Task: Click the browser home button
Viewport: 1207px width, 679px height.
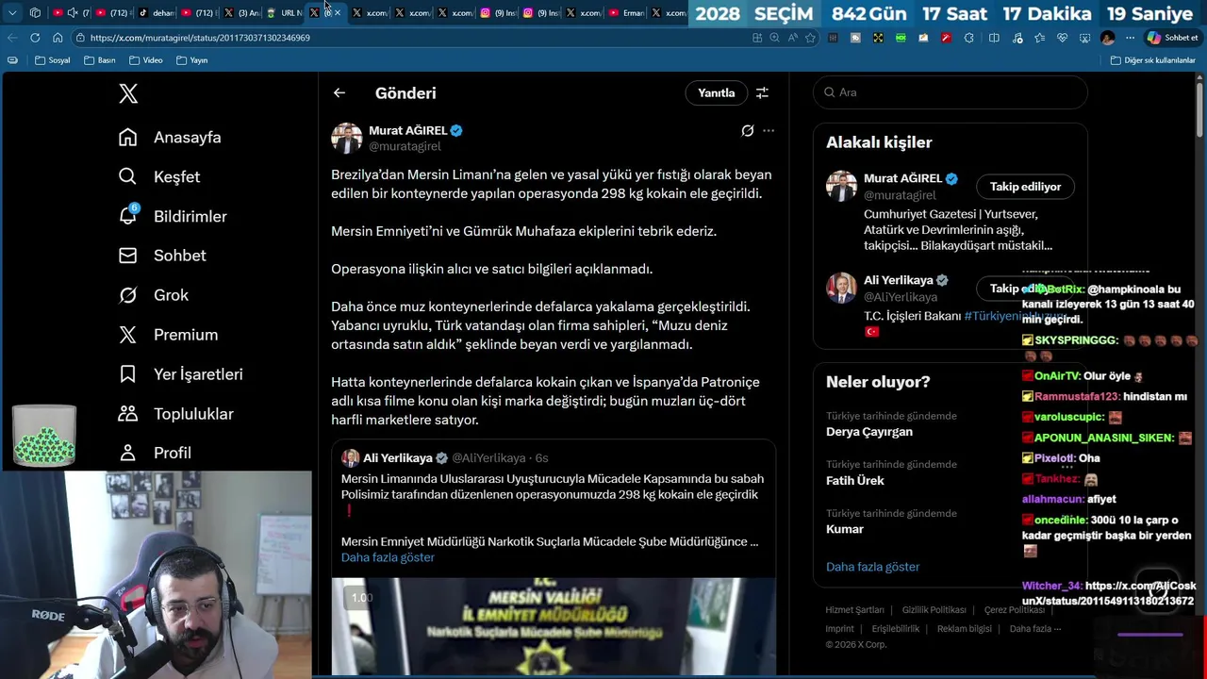Action: [x=58, y=38]
